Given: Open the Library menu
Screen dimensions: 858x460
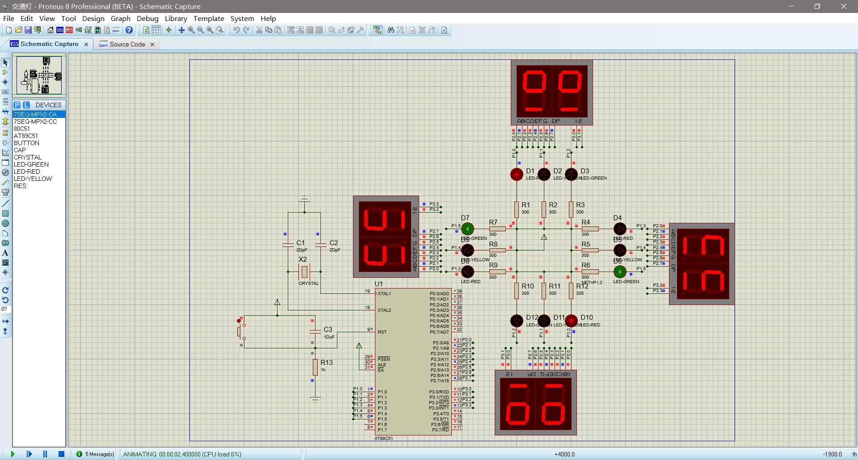Looking at the screenshot, I should [176, 18].
